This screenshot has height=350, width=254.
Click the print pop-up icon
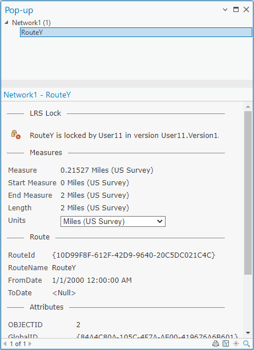(216, 344)
